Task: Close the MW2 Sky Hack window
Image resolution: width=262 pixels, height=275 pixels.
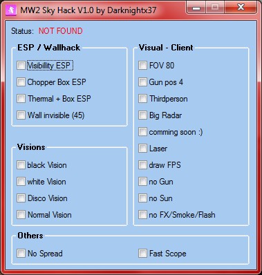Action: [x=241, y=8]
